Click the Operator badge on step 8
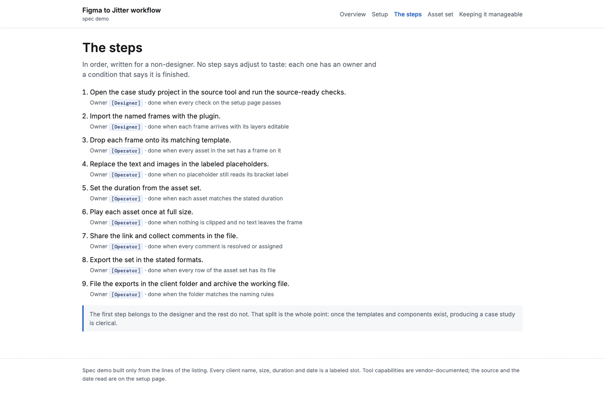 126,271
